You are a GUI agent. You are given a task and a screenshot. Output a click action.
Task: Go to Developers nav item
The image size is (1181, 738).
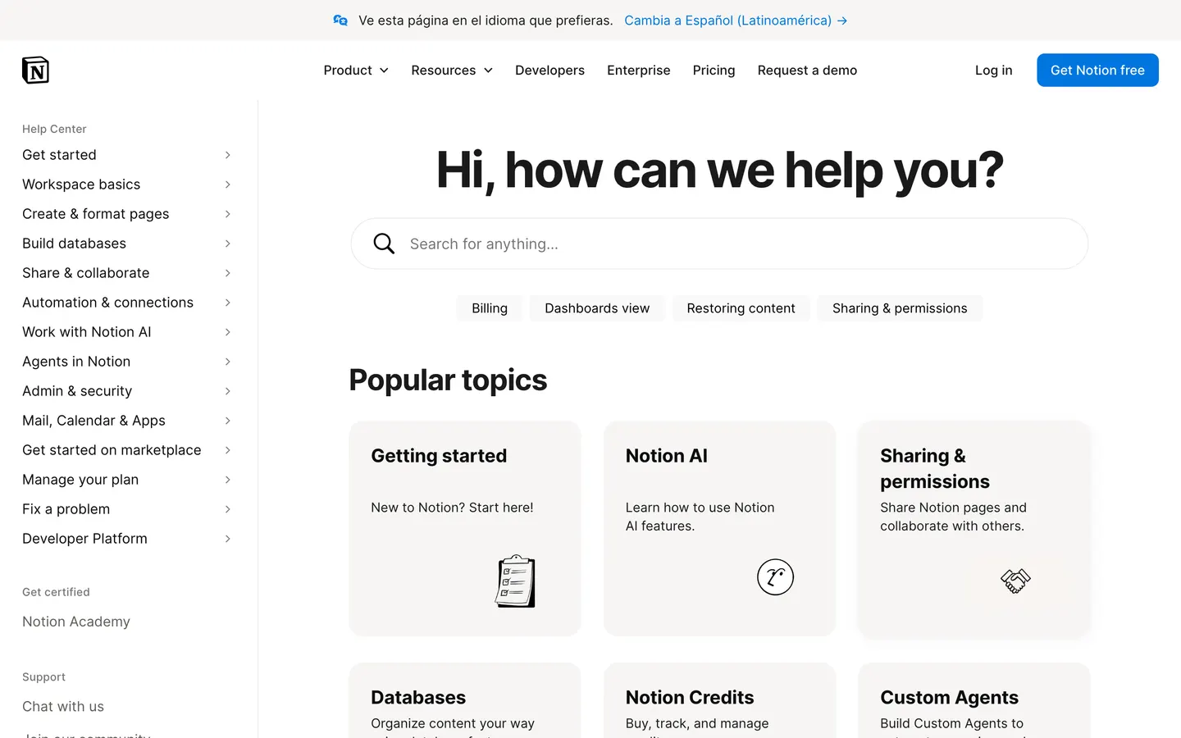[549, 71]
